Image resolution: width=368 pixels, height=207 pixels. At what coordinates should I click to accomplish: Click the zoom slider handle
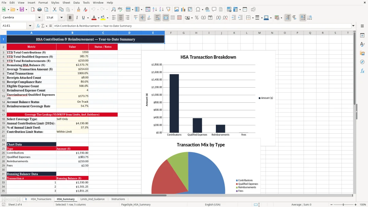[343, 205]
